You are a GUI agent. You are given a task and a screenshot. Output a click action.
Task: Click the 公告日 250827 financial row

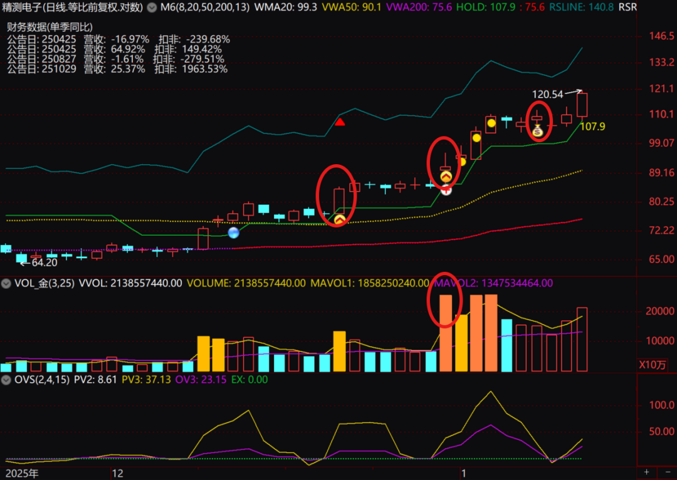pos(115,59)
